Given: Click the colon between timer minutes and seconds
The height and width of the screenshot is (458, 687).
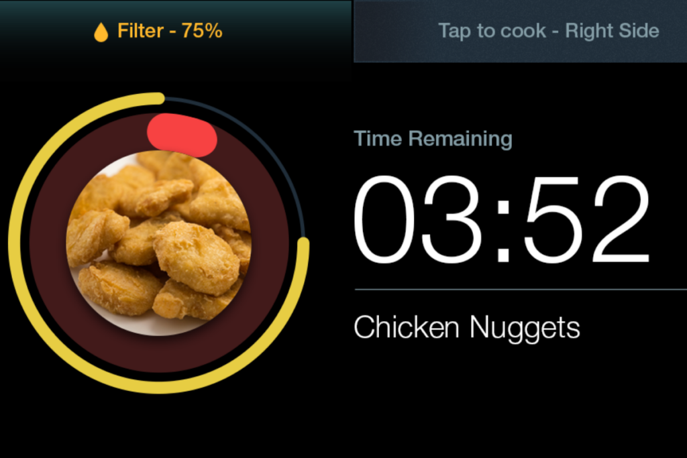Looking at the screenshot, I should coord(503,230).
